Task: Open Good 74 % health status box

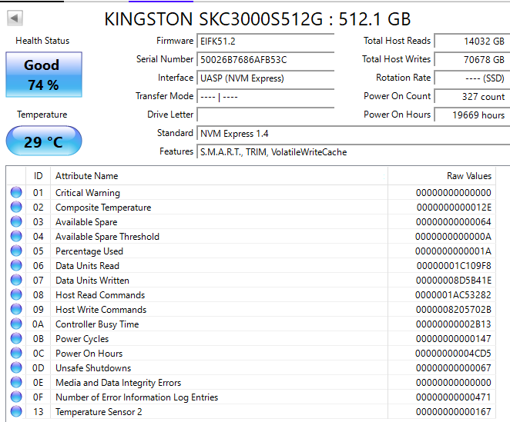Action: pyautogui.click(x=44, y=75)
